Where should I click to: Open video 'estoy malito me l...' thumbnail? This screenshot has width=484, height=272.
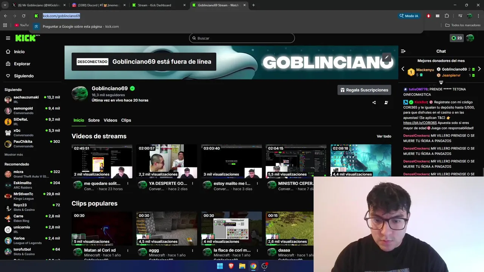231,161
